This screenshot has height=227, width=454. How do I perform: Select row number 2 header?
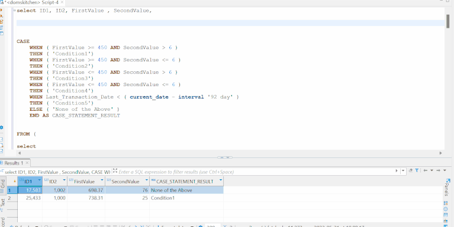click(x=12, y=198)
